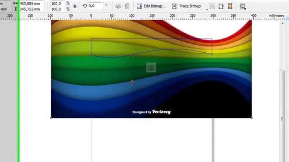The image size is (289, 162).
Task: Click the vertical scale factor percent field
Action: 57,9
